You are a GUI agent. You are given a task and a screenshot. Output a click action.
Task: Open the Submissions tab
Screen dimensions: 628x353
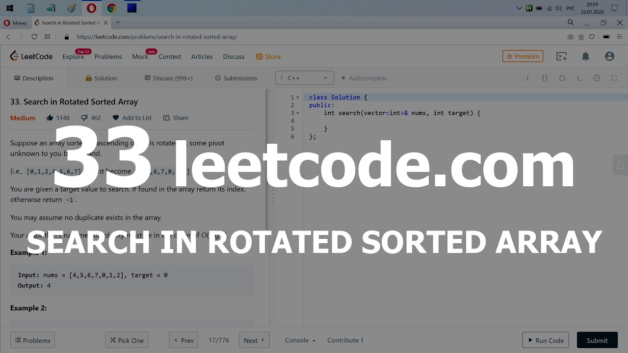[x=236, y=78]
